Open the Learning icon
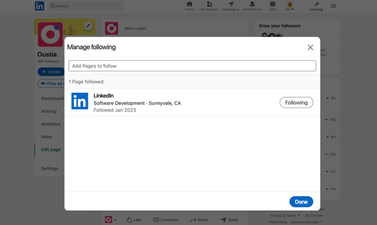Image resolution: width=377 pixels, height=225 pixels. click(x=316, y=6)
